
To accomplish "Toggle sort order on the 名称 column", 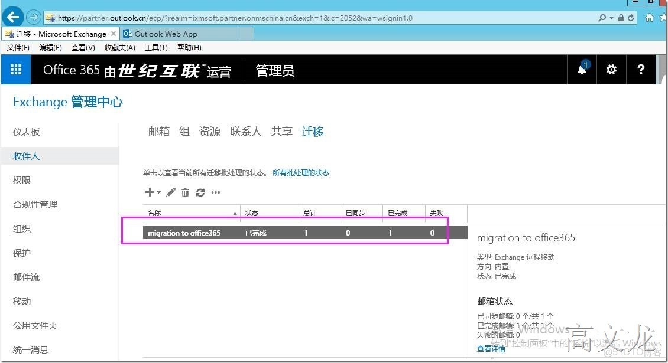I will pos(234,212).
